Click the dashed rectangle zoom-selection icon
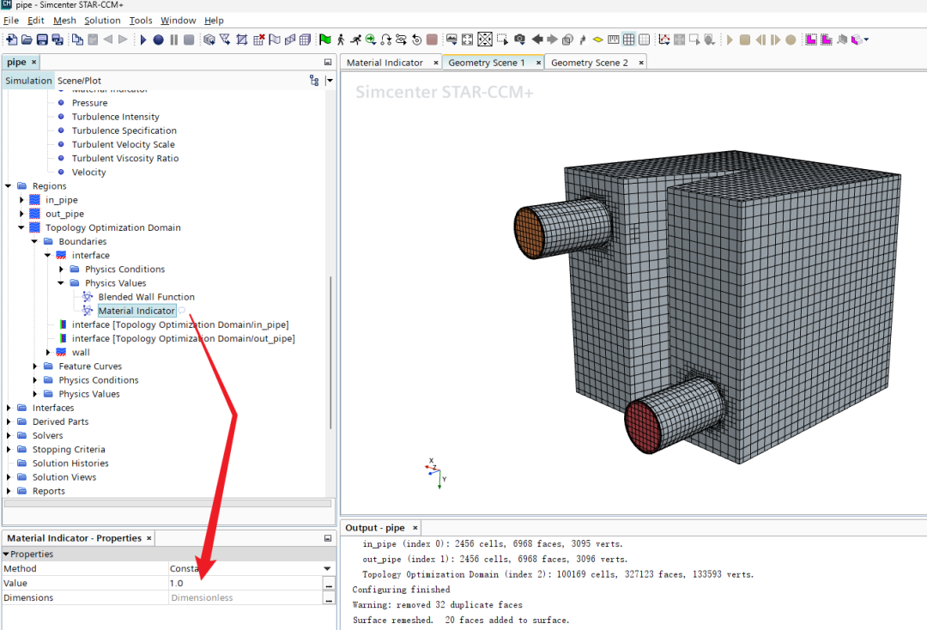The width and height of the screenshot is (927, 630). 502,39
